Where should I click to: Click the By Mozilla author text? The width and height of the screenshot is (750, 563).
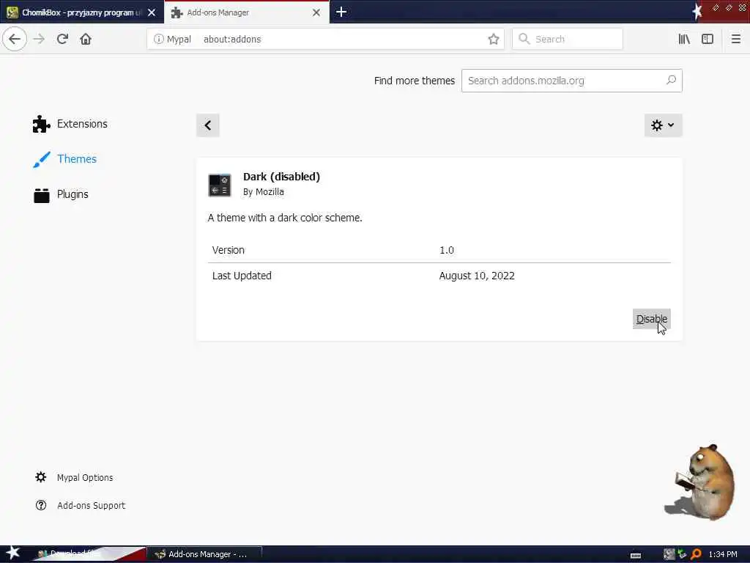(x=263, y=192)
